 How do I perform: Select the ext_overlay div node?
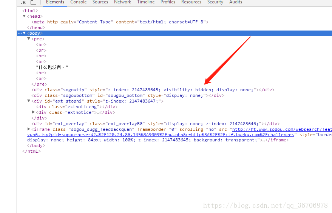156,124
